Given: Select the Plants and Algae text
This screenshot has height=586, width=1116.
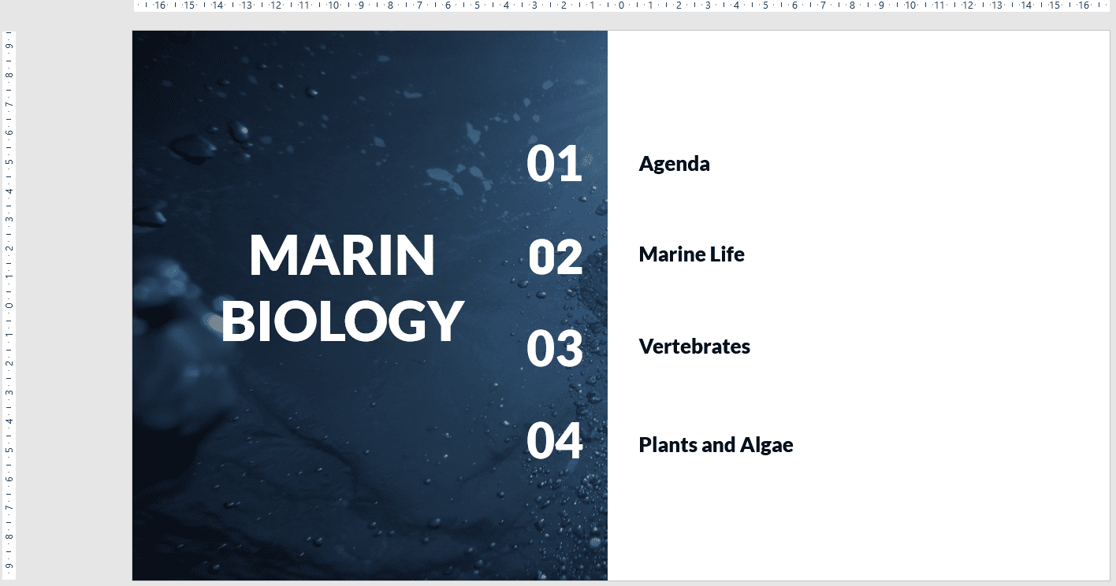Looking at the screenshot, I should (716, 445).
